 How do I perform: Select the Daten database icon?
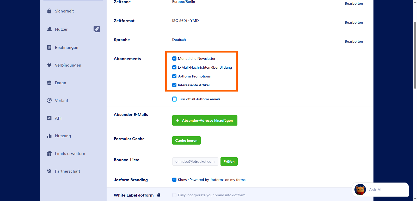point(49,83)
